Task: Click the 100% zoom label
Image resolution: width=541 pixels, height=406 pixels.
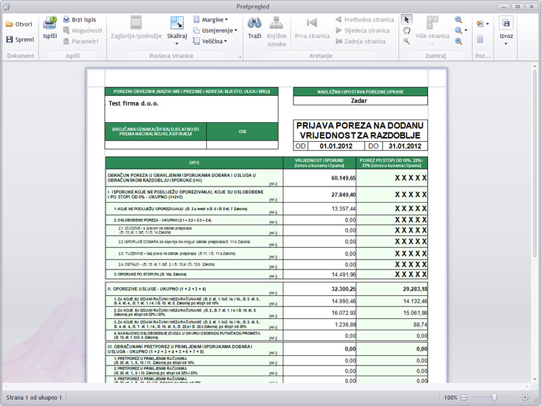Action: pos(450,397)
